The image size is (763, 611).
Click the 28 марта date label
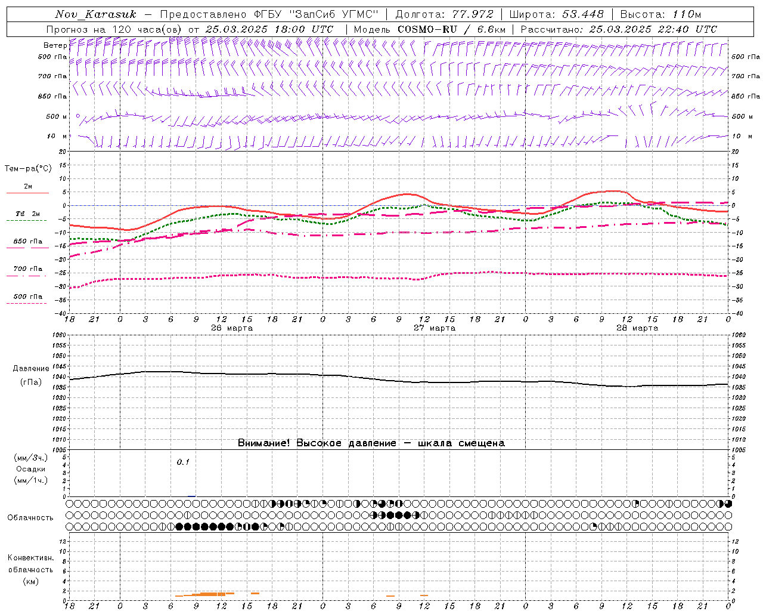pyautogui.click(x=637, y=328)
